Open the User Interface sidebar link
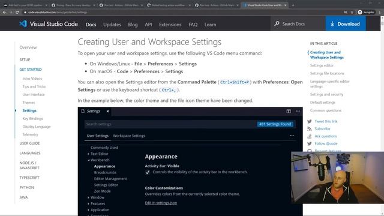Viewport: 384px width, 216px height. [34, 95]
